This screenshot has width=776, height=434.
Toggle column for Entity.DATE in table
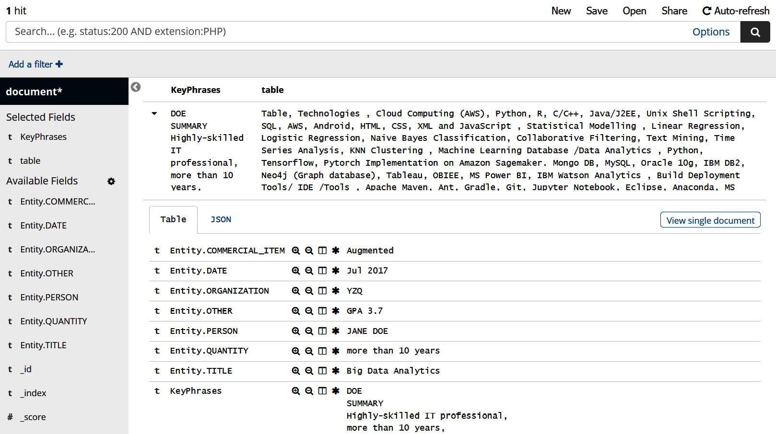pyautogui.click(x=322, y=271)
